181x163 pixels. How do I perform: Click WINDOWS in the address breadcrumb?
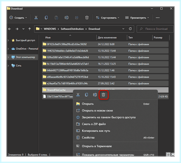(x=50, y=29)
